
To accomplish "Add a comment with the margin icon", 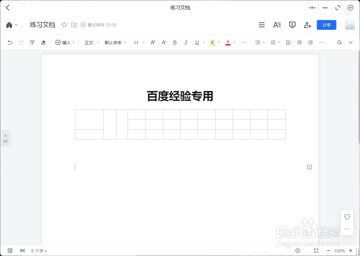I will click(x=309, y=167).
